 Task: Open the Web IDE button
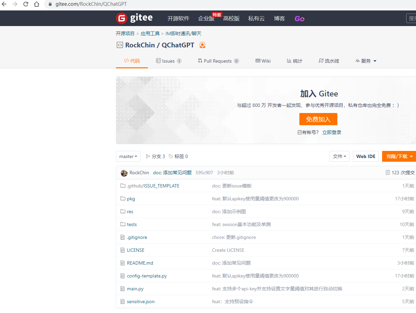click(x=365, y=156)
